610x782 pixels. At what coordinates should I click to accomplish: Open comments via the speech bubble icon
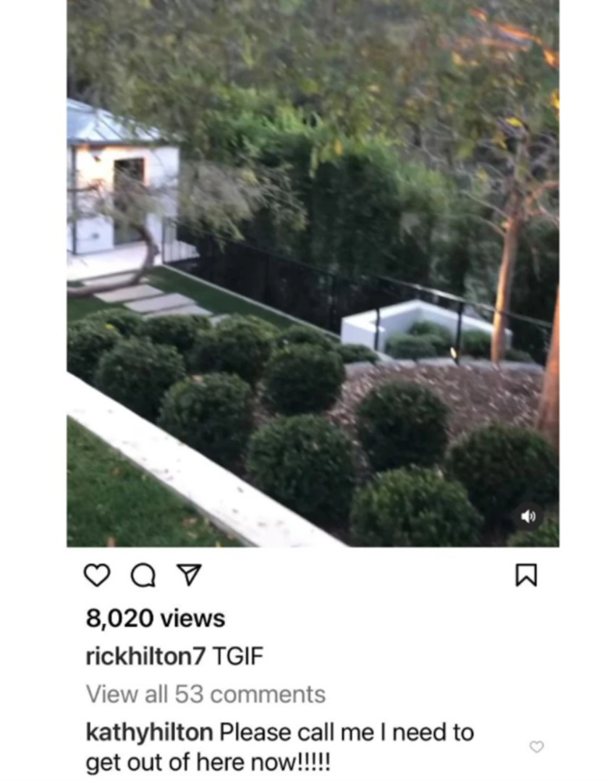143,576
